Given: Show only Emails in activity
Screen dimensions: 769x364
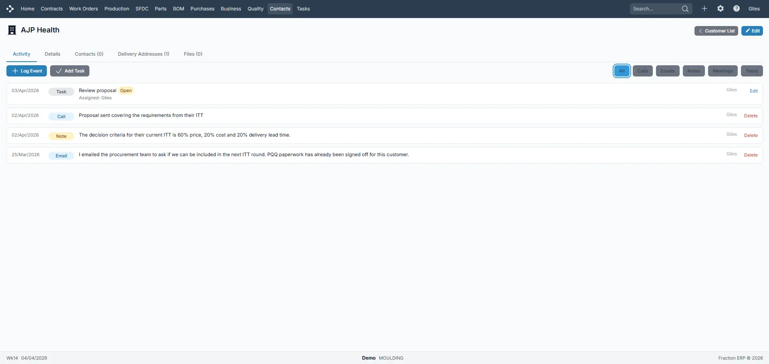Looking at the screenshot, I should (x=667, y=71).
